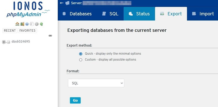Click the chain link icon in sidebar

(x=50, y=36)
